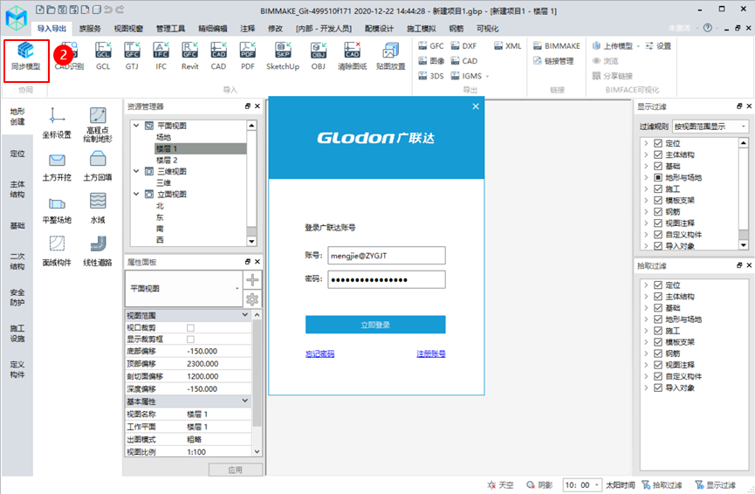Export as DXF
The width and height of the screenshot is (755, 494).
(x=463, y=45)
